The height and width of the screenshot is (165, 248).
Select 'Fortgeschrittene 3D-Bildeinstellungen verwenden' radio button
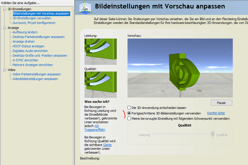(129, 113)
